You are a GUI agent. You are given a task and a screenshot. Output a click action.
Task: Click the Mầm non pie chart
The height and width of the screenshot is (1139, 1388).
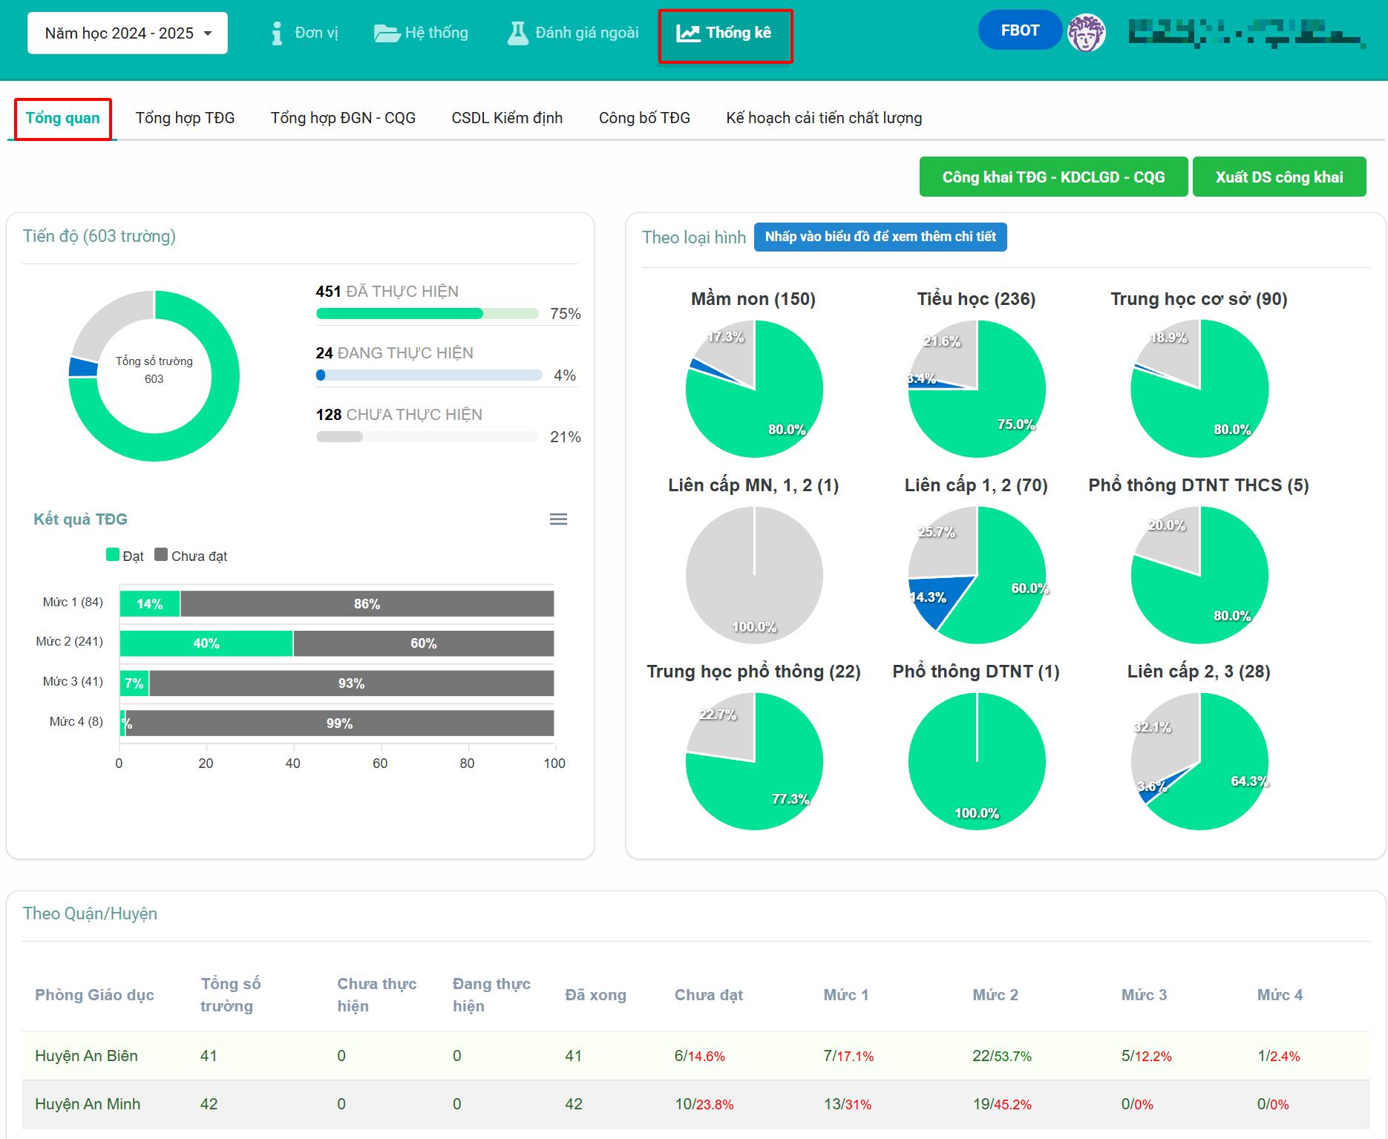754,389
